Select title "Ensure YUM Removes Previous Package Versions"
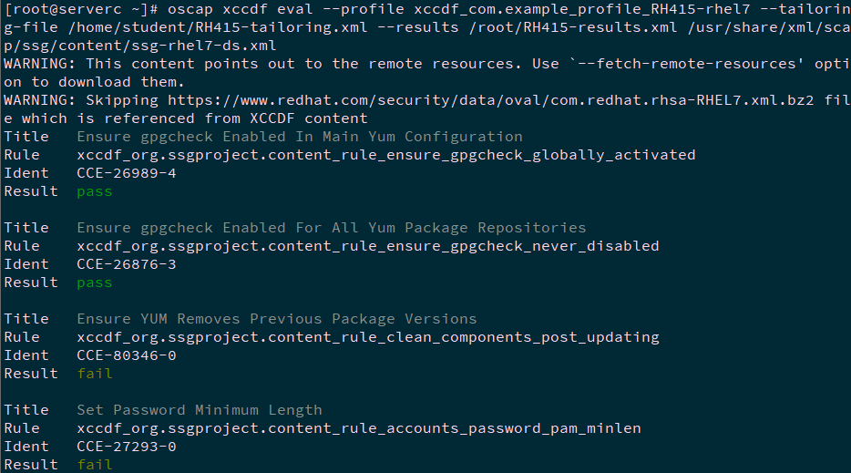The height and width of the screenshot is (473, 851). [x=276, y=319]
